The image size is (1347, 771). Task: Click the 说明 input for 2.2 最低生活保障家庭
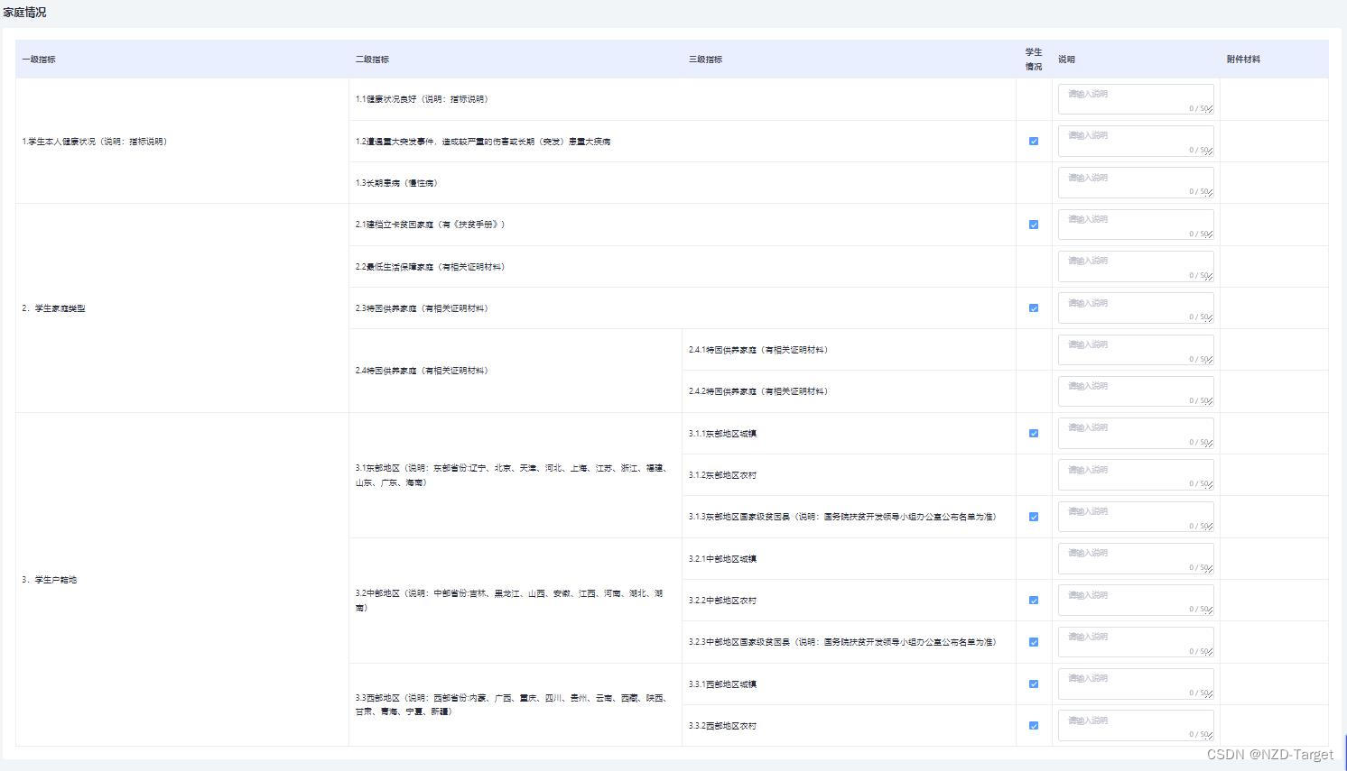pyautogui.click(x=1135, y=266)
